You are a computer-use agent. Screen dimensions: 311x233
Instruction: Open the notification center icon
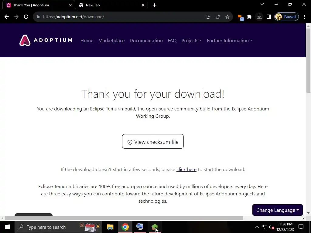[x=301, y=227]
